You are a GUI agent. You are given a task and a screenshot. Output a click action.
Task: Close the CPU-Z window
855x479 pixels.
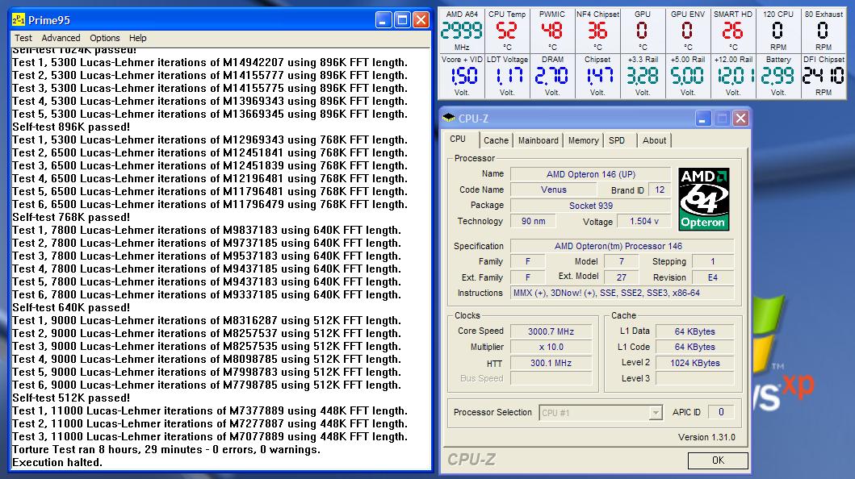coord(740,118)
